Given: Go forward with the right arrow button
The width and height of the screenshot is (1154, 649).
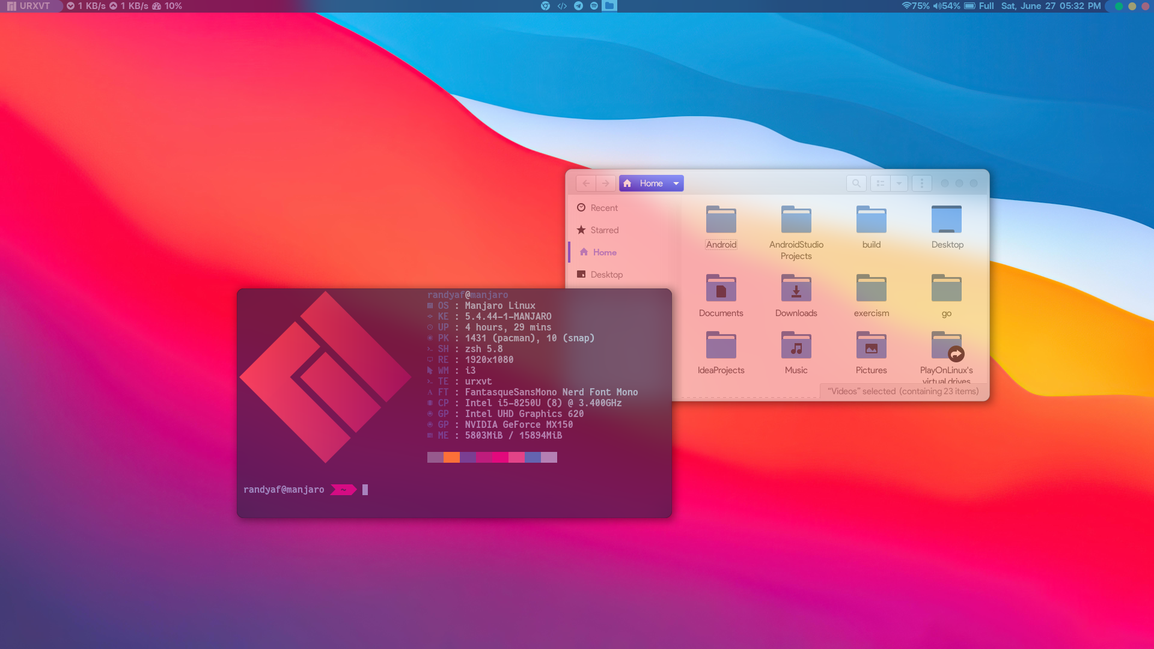Looking at the screenshot, I should click(x=605, y=183).
